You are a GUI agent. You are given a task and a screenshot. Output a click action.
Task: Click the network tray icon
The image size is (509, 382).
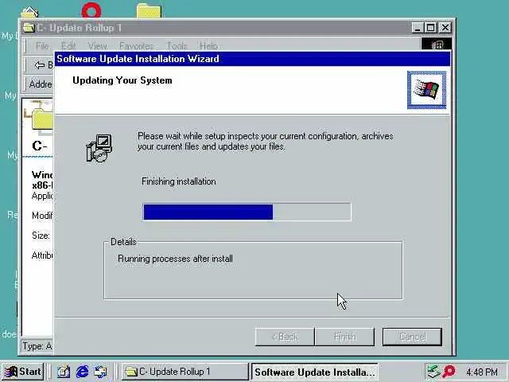pyautogui.click(x=433, y=372)
